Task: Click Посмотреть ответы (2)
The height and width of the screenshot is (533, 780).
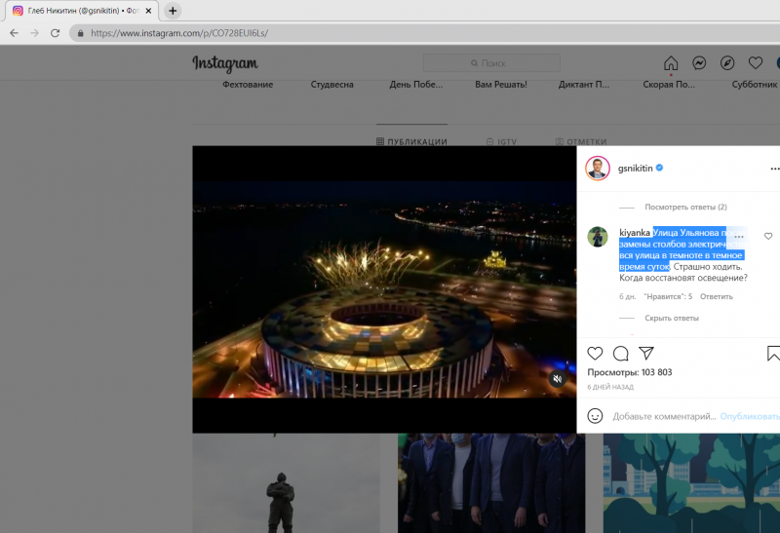Action: coord(685,207)
